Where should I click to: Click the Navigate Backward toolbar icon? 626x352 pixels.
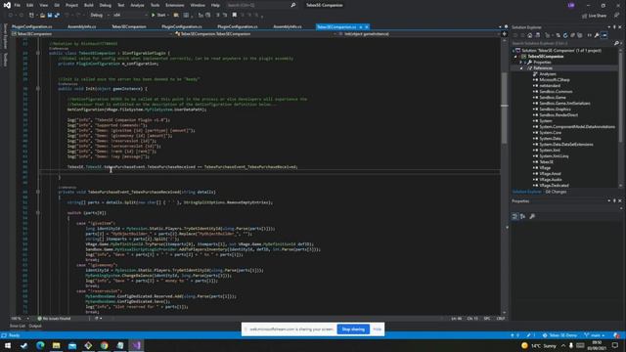pyautogui.click(x=11, y=16)
